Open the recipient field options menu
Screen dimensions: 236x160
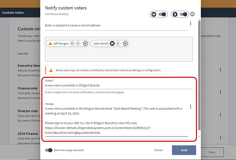190,24
